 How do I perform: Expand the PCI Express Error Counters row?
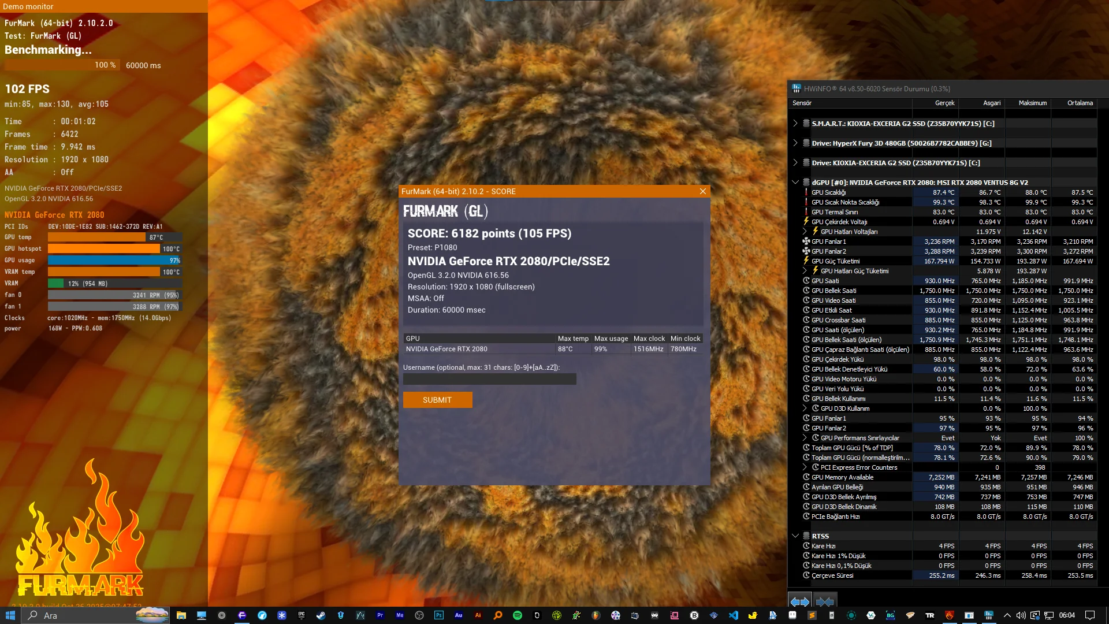pos(805,467)
